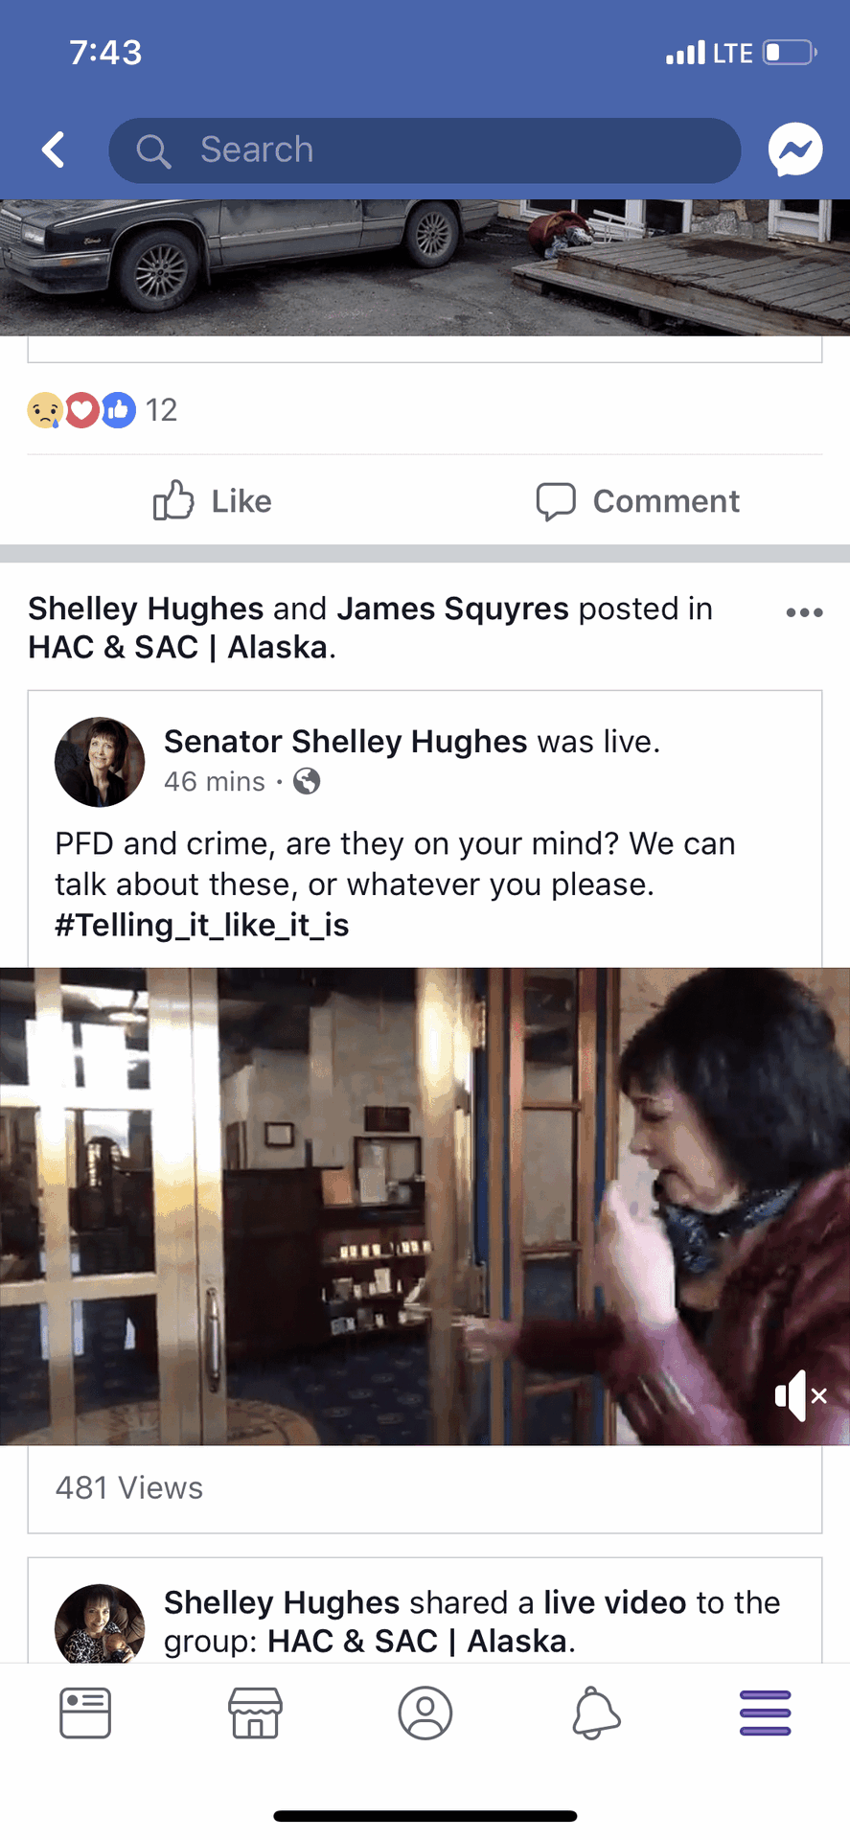Unmute the live video sound

point(801,1395)
